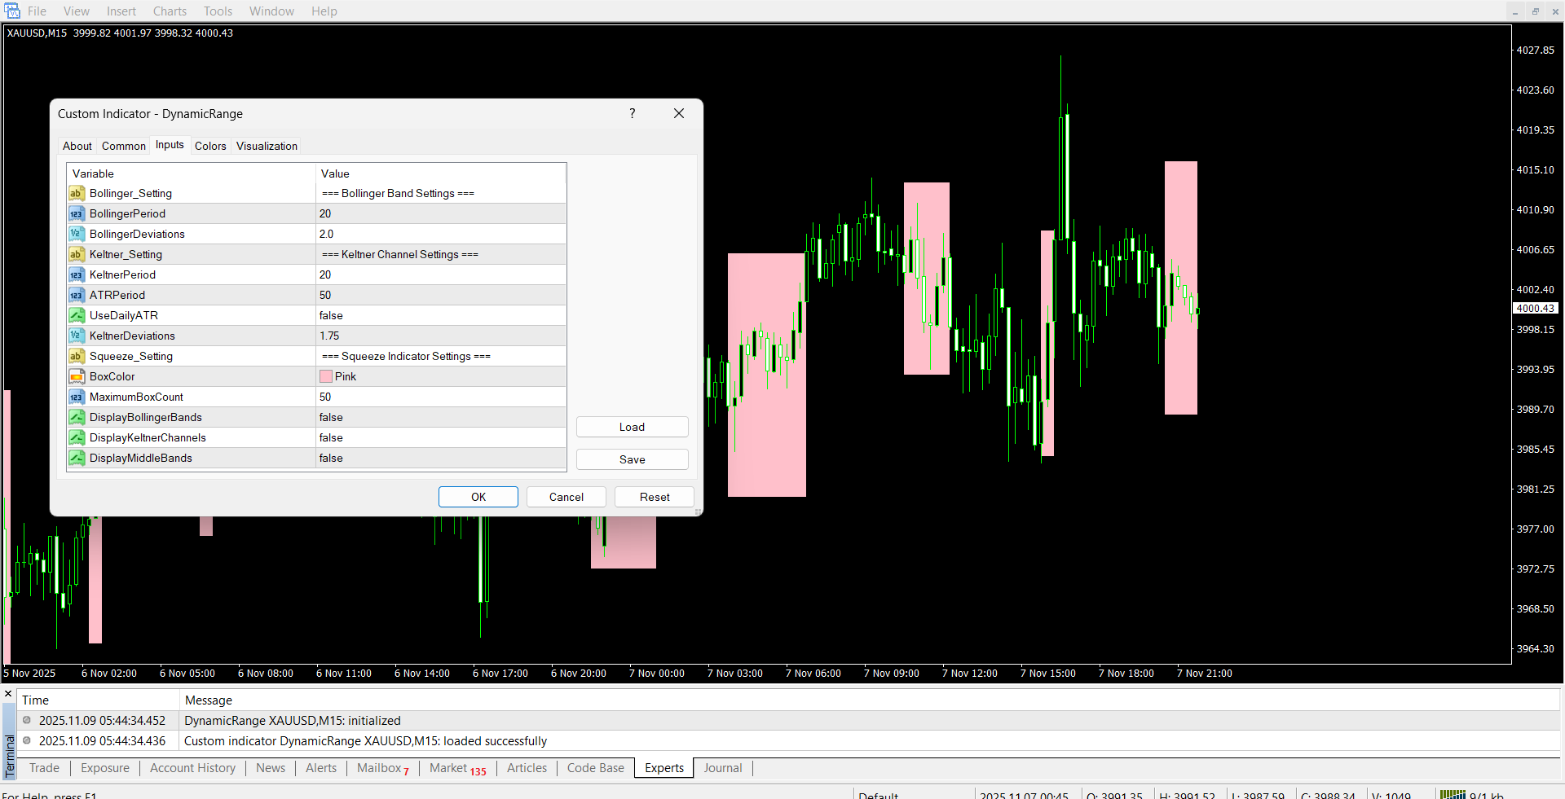Open the Charts menu
Screen dimensions: 1565x799
170,11
